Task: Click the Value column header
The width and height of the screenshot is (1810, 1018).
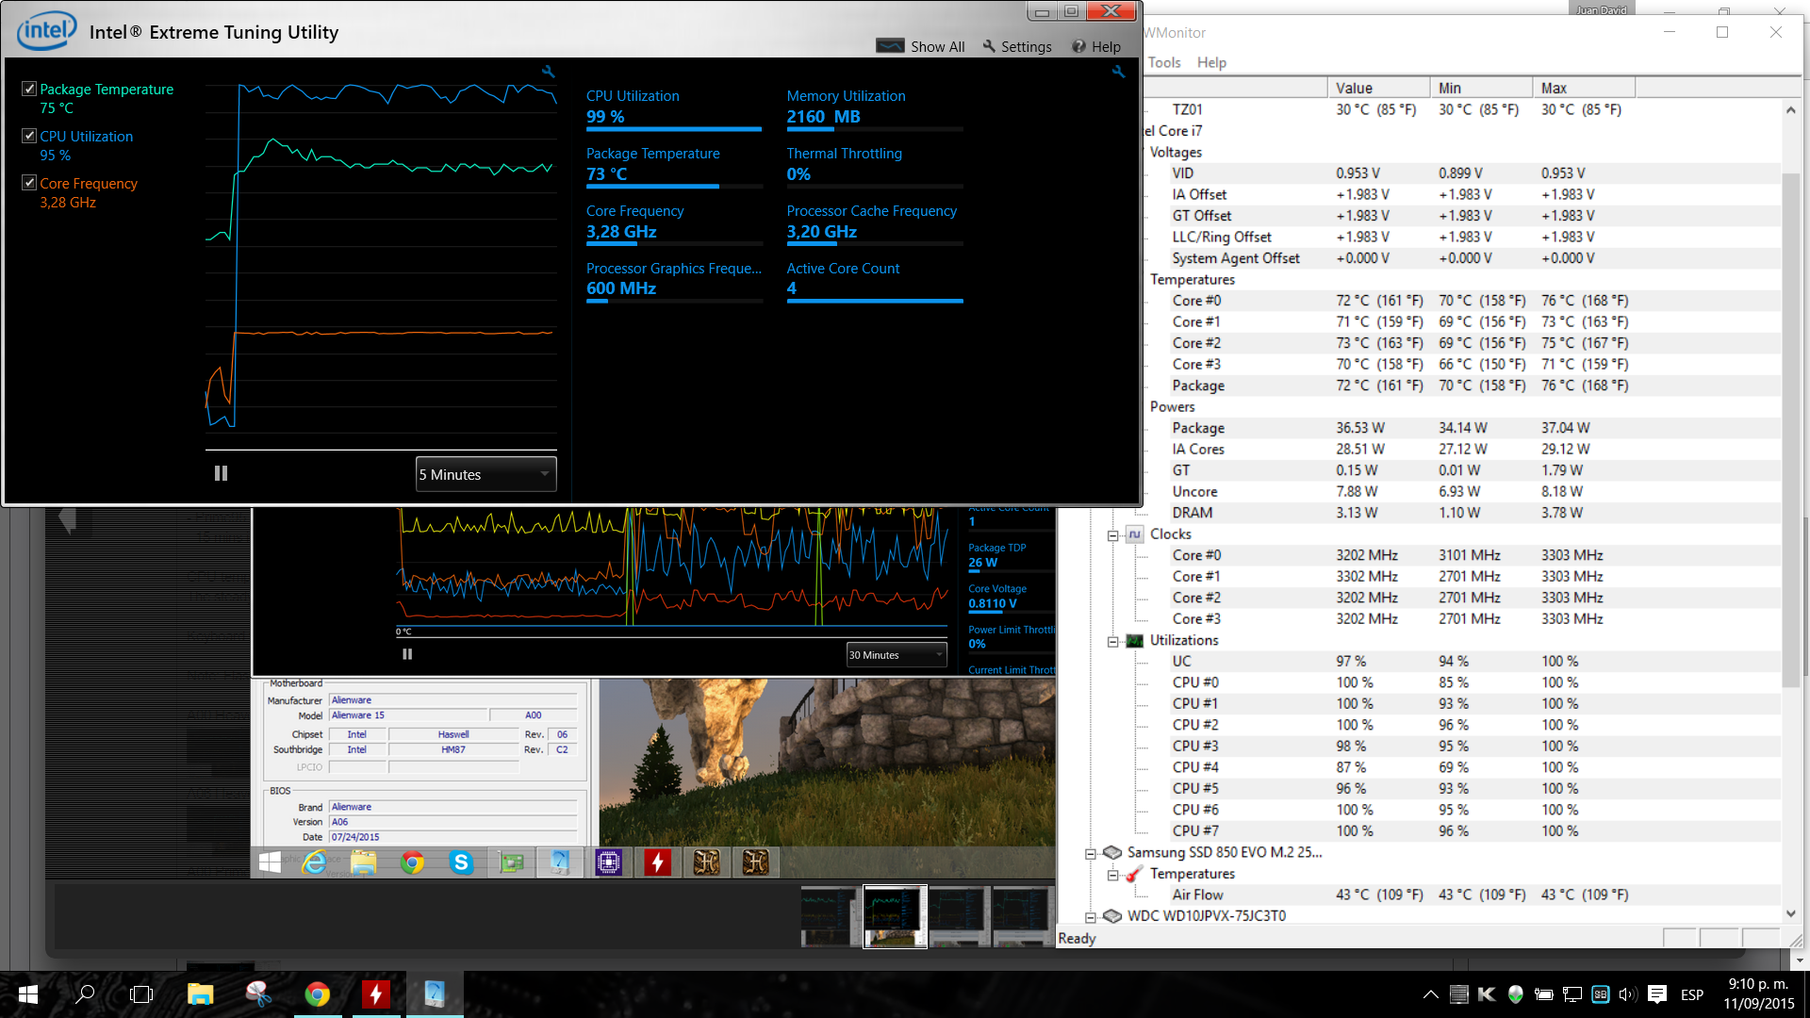Action: (1378, 88)
